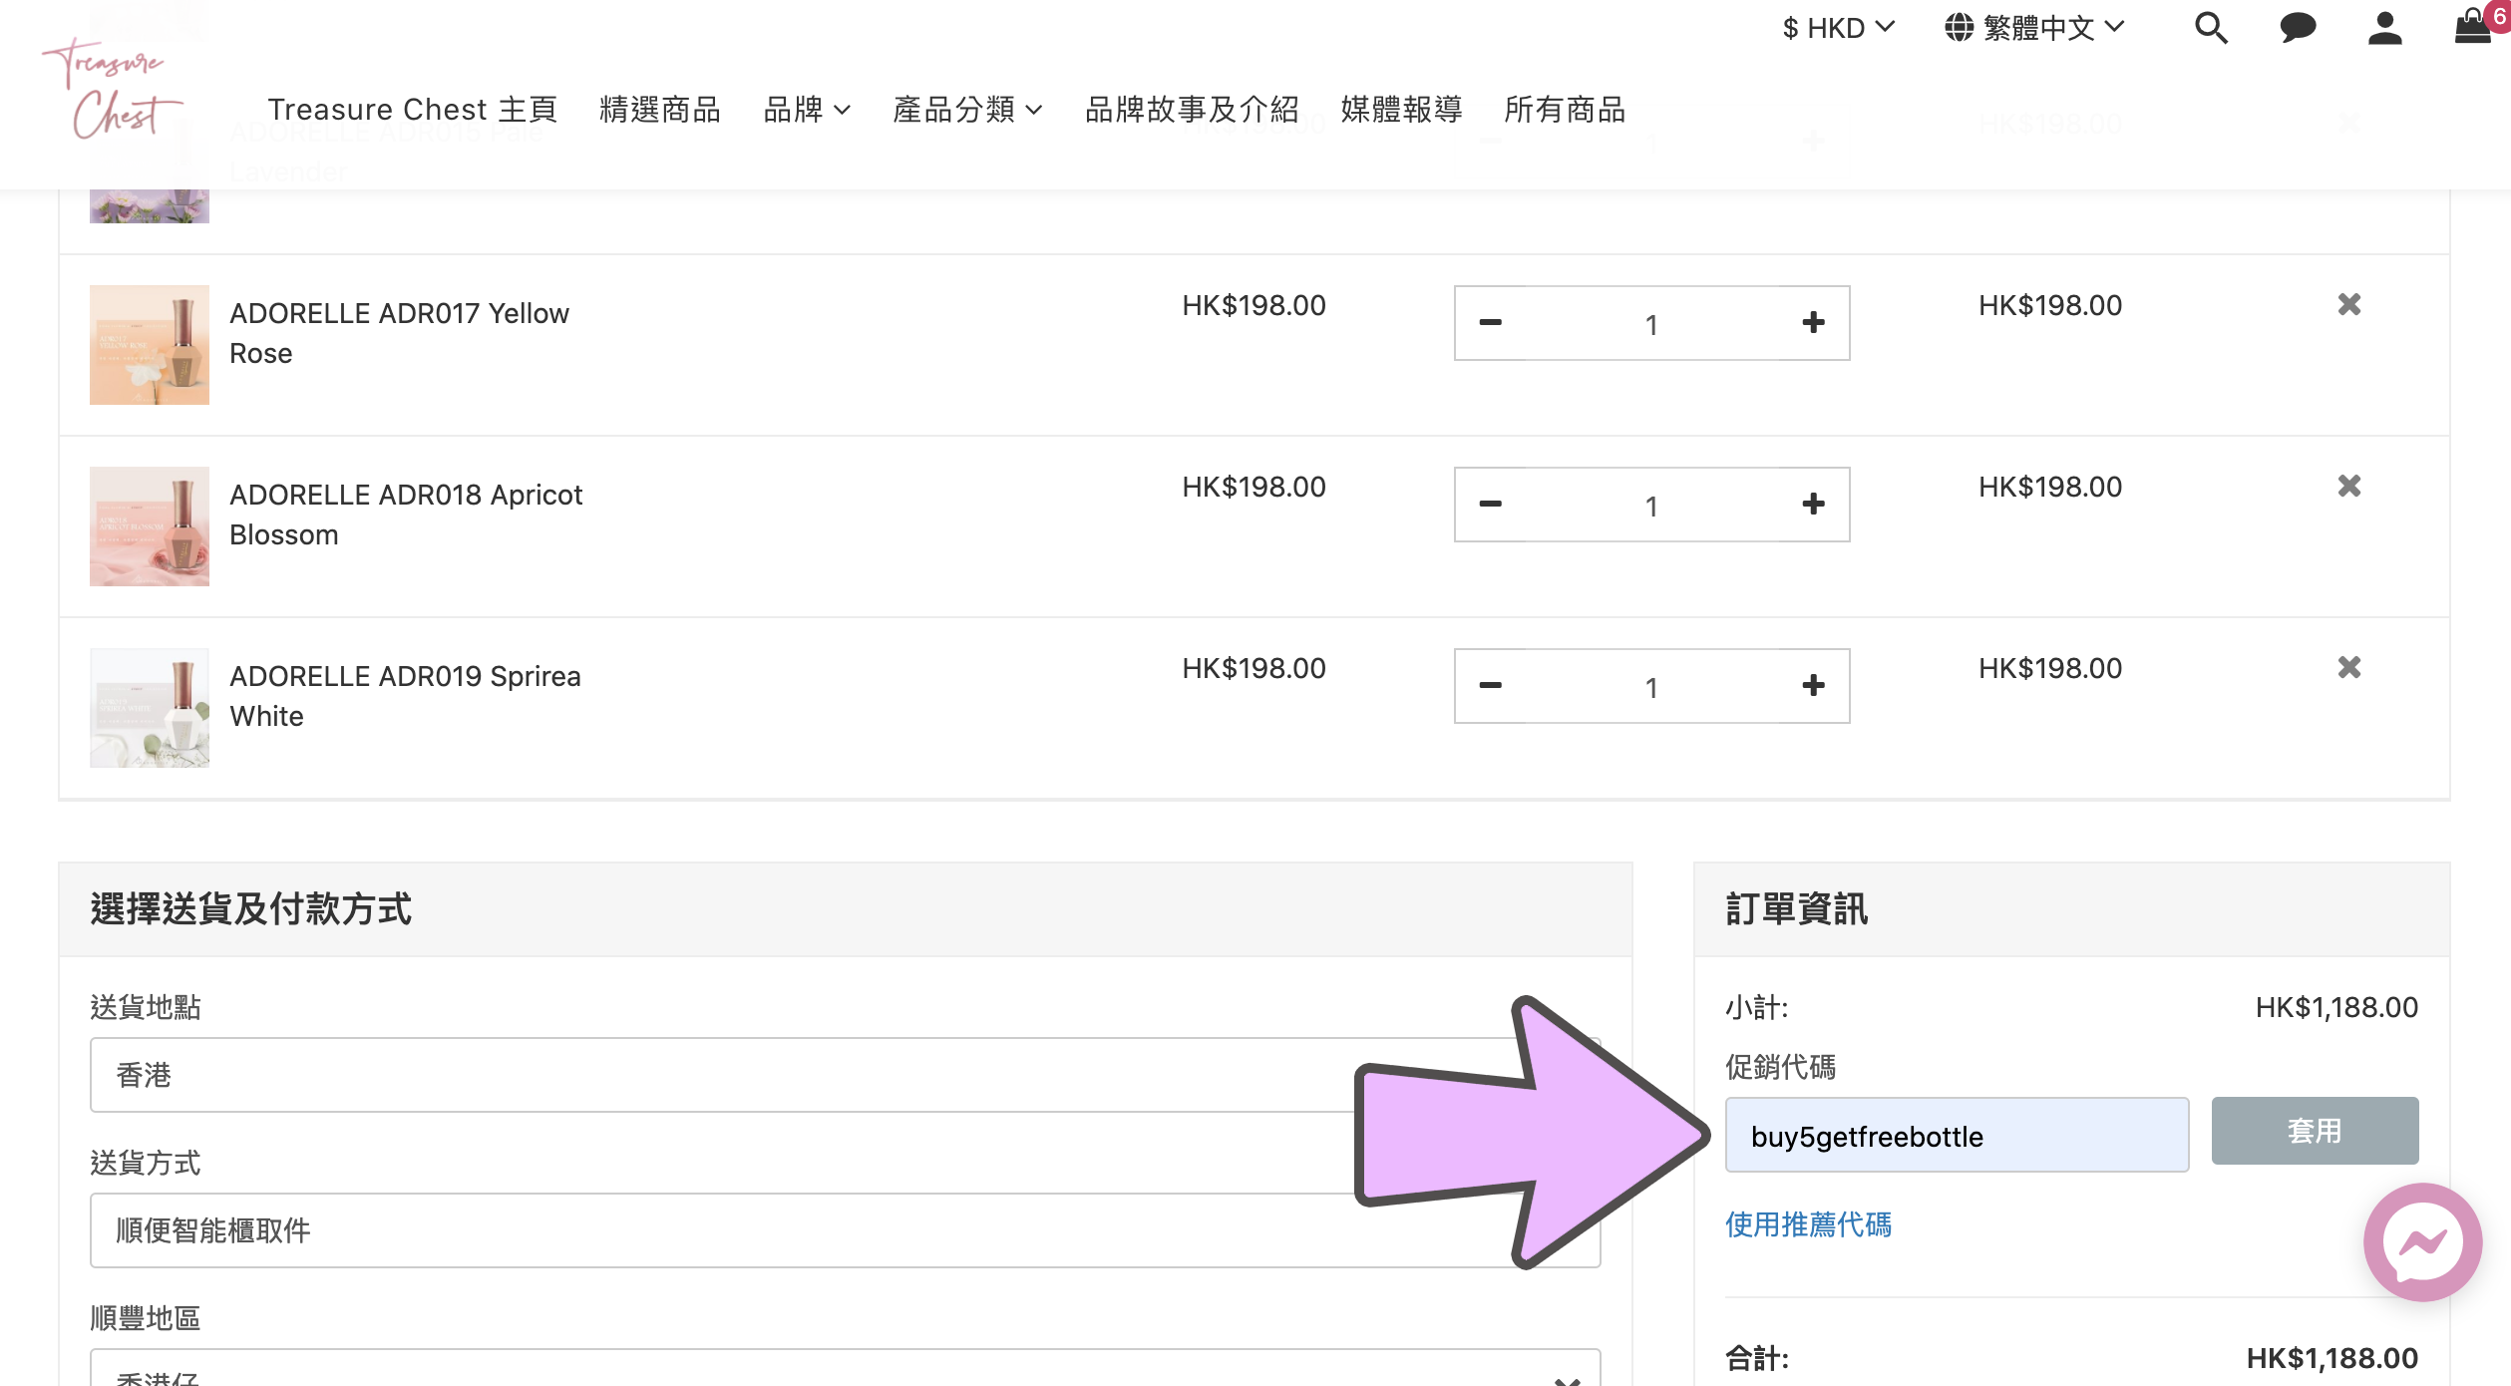
Task: Expand the HKD currency dropdown
Action: coord(1838,28)
